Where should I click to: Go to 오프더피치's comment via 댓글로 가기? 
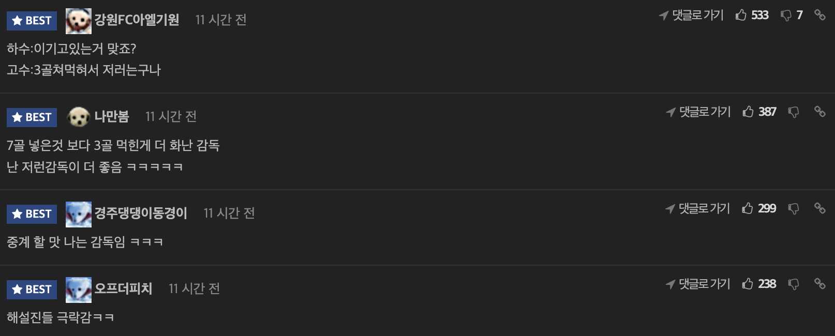(x=698, y=284)
